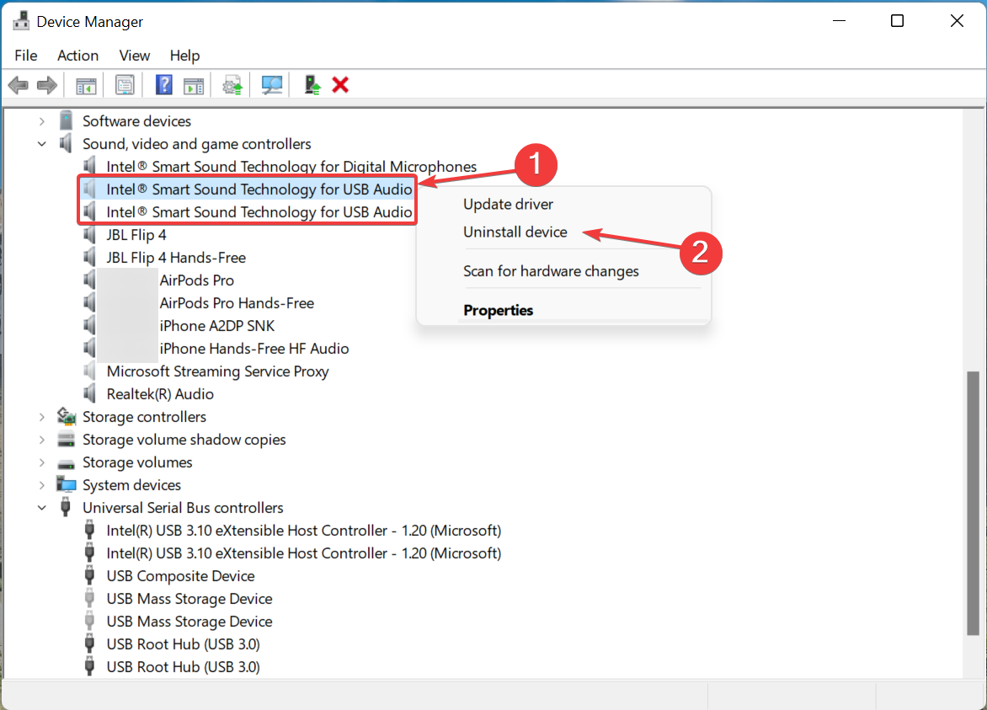Expand the Software devices category

41,120
